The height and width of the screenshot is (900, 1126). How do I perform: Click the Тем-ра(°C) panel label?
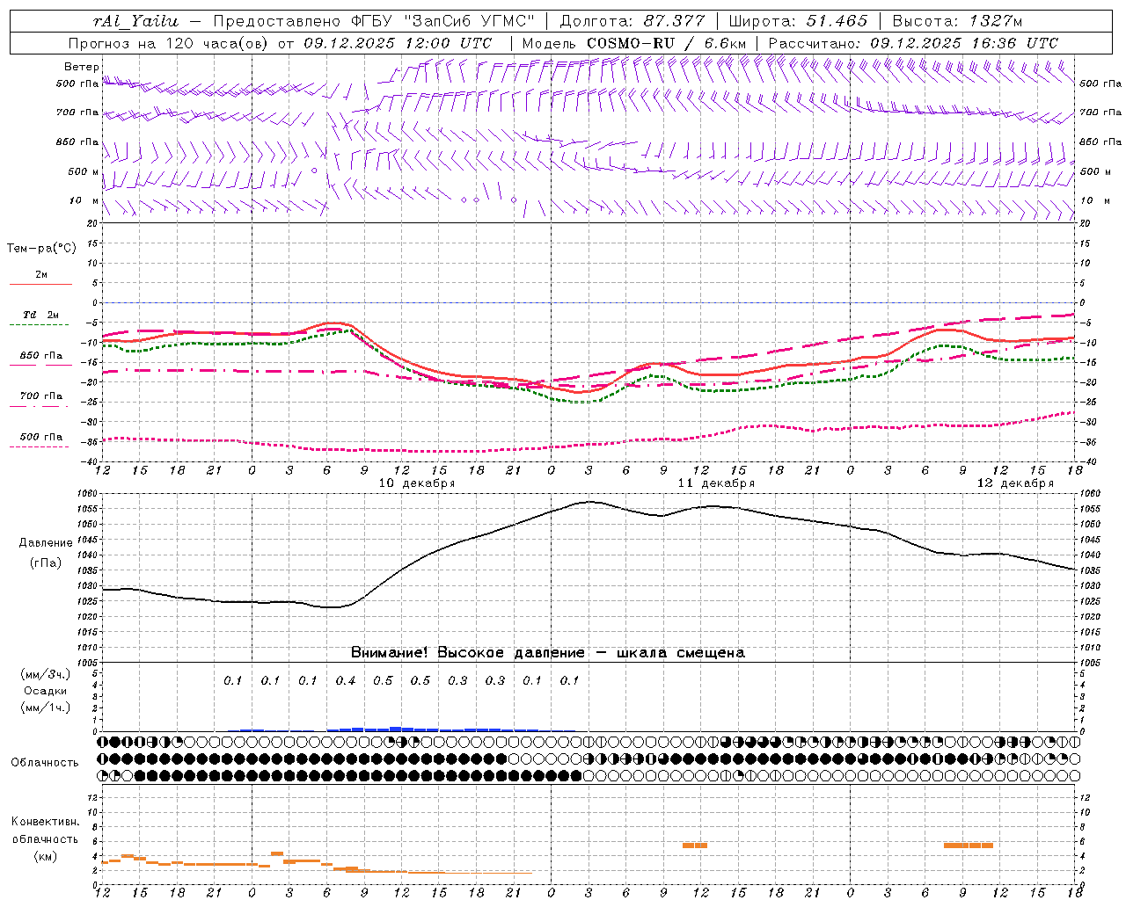41,249
